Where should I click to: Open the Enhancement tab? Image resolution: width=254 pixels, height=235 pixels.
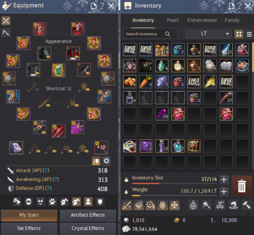tap(202, 20)
